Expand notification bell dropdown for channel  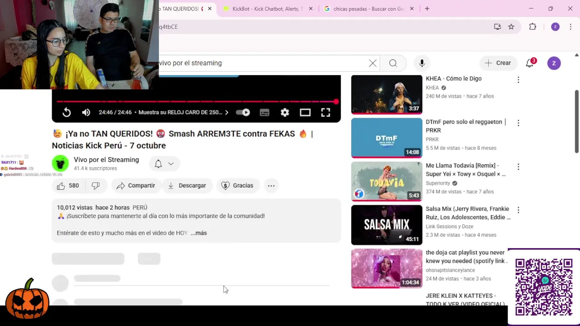(x=164, y=164)
